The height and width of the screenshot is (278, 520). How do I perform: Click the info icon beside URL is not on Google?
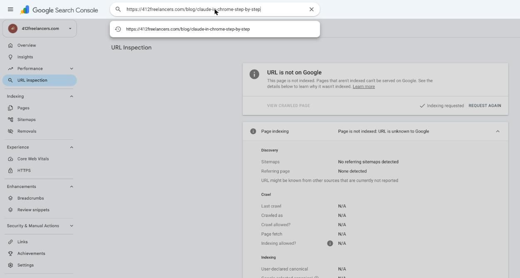click(x=254, y=74)
